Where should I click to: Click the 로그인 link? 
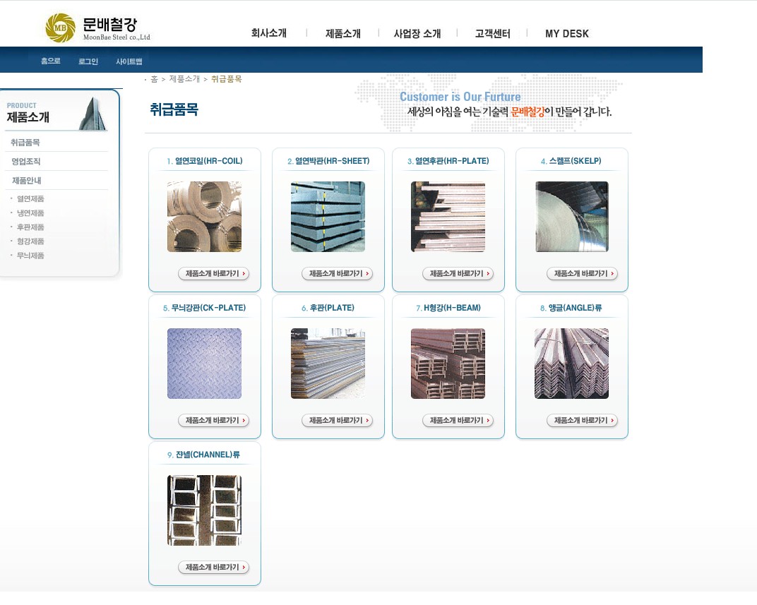(x=88, y=61)
